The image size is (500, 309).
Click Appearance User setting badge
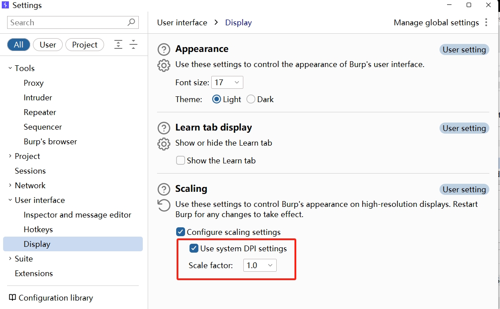tap(464, 50)
